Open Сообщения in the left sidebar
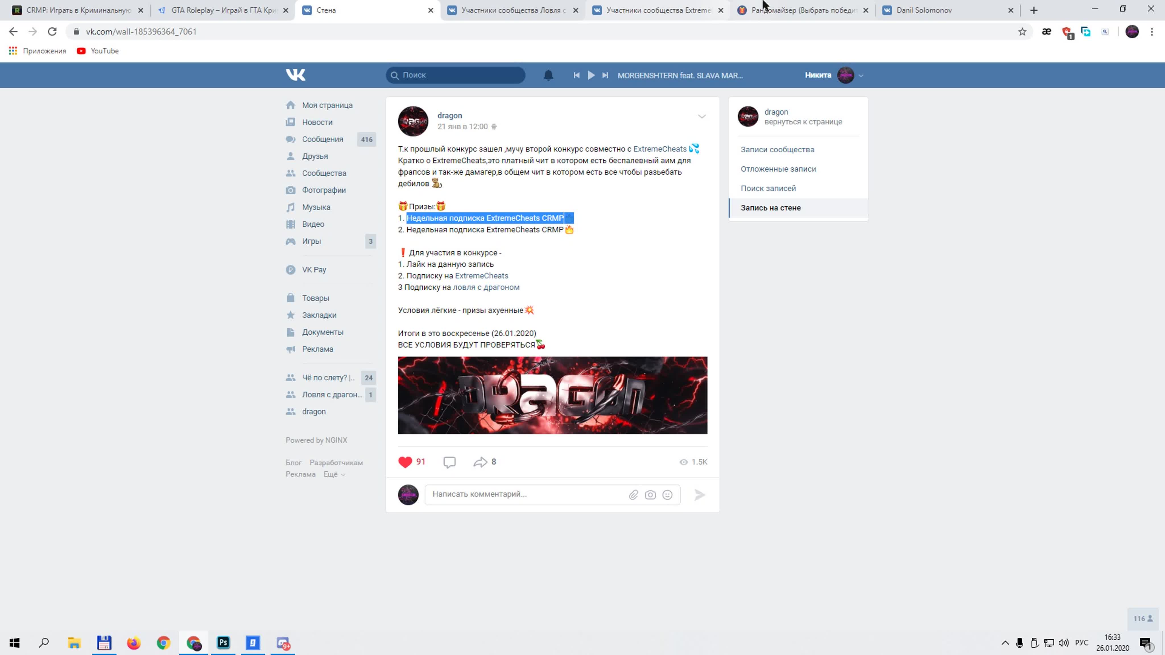The height and width of the screenshot is (655, 1165). [x=323, y=139]
